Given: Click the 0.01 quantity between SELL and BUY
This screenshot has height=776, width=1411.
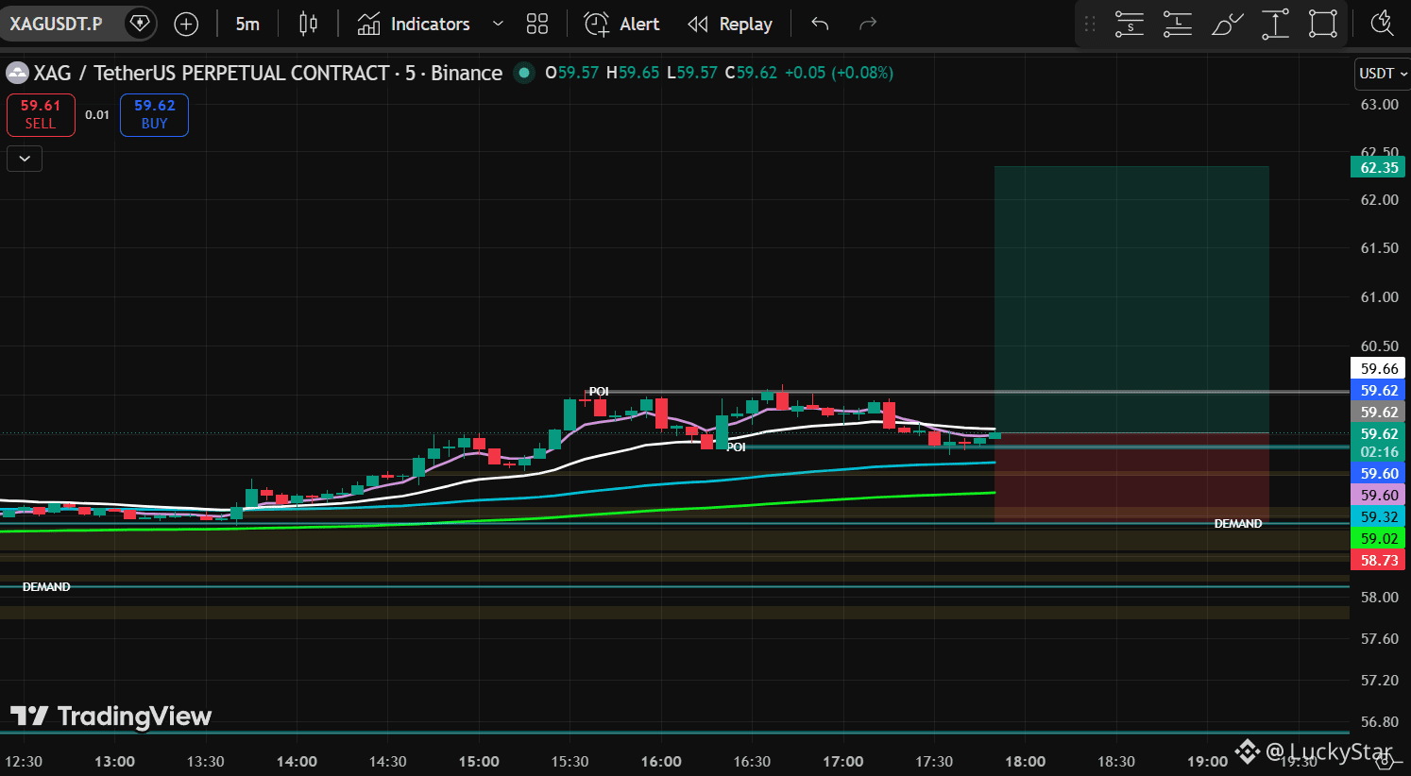Looking at the screenshot, I should (x=97, y=115).
